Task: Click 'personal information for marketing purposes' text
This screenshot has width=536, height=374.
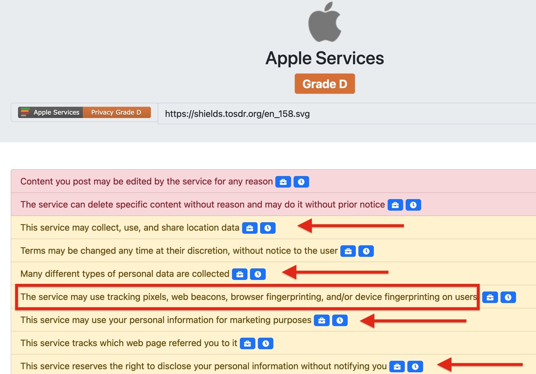Action: pos(166,320)
